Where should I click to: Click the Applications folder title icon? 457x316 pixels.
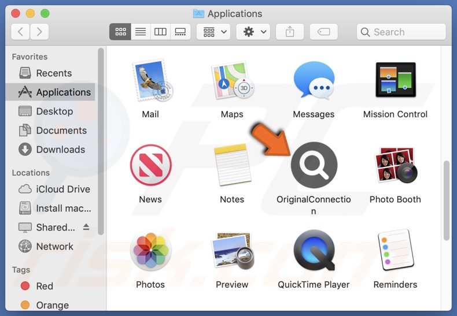click(x=198, y=13)
